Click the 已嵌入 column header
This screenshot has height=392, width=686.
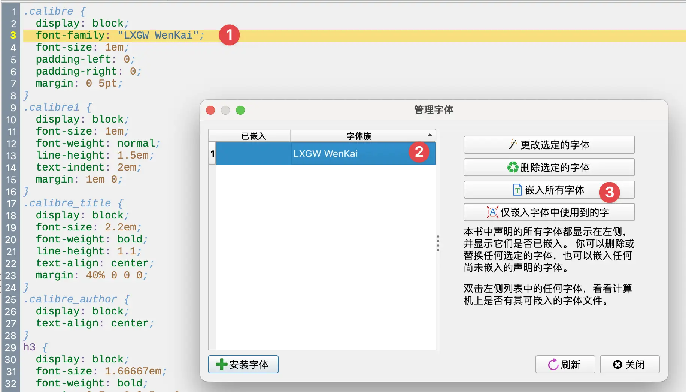254,136
